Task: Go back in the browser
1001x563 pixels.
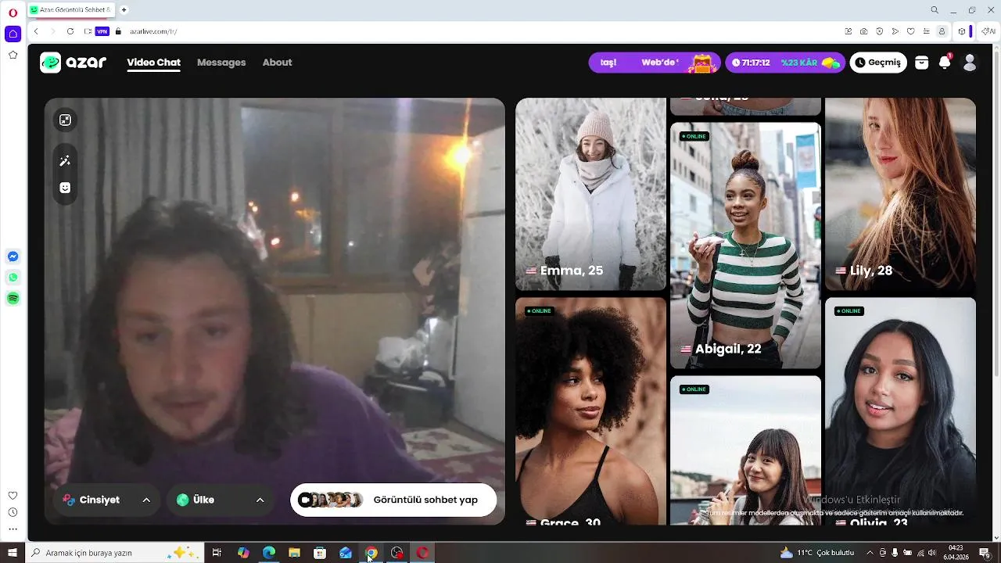Action: [36, 31]
